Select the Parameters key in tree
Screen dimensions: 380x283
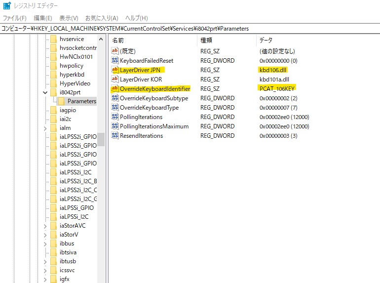(81, 101)
